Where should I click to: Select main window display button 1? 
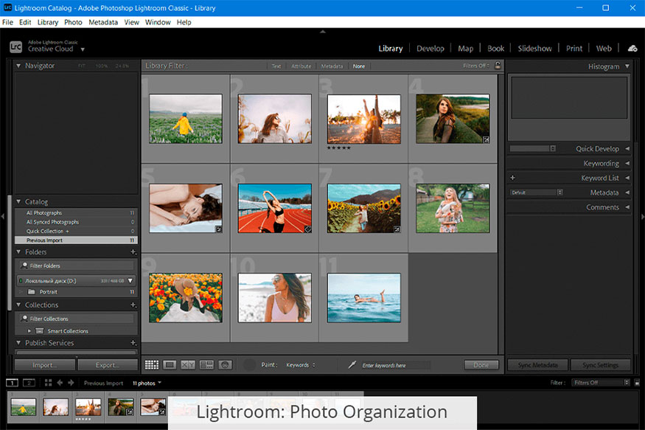(13, 383)
